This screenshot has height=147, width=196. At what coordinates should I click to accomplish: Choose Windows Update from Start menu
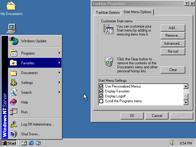coord(35,41)
